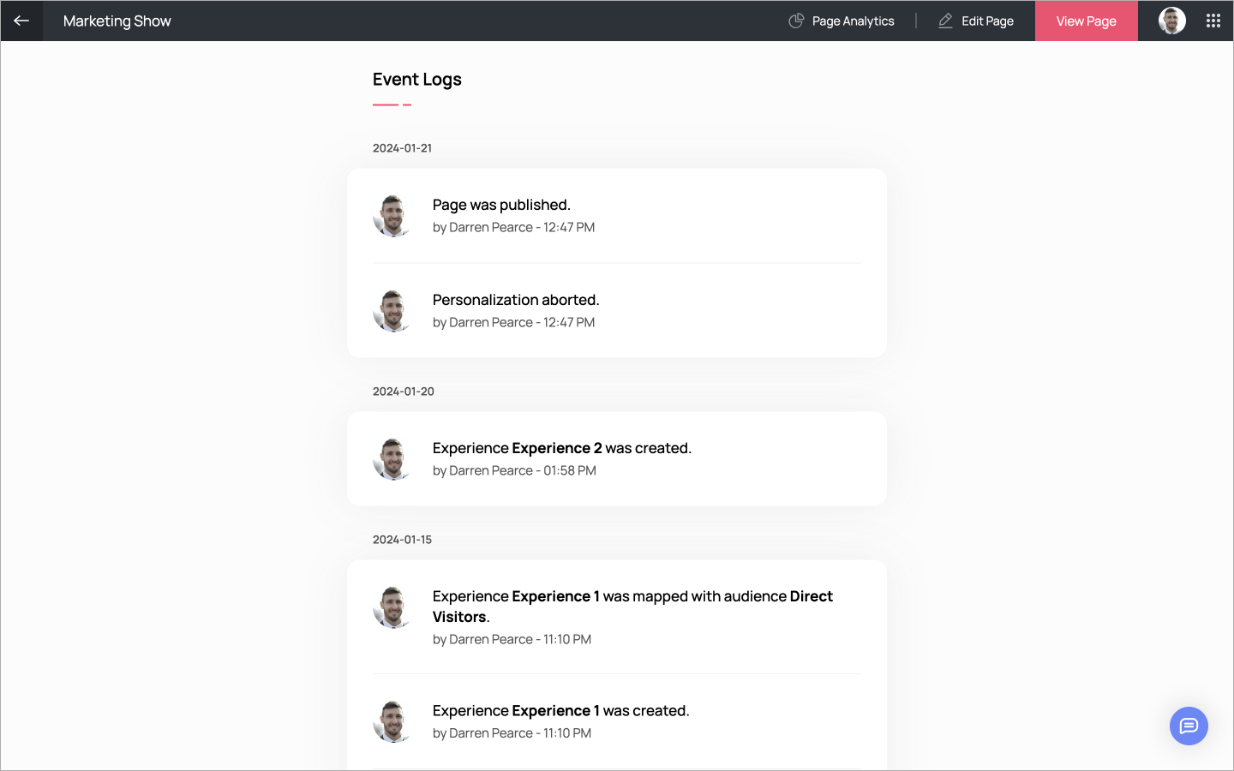Select the 'Experience 1 was created' log entry
The image size is (1234, 771).
coord(617,721)
